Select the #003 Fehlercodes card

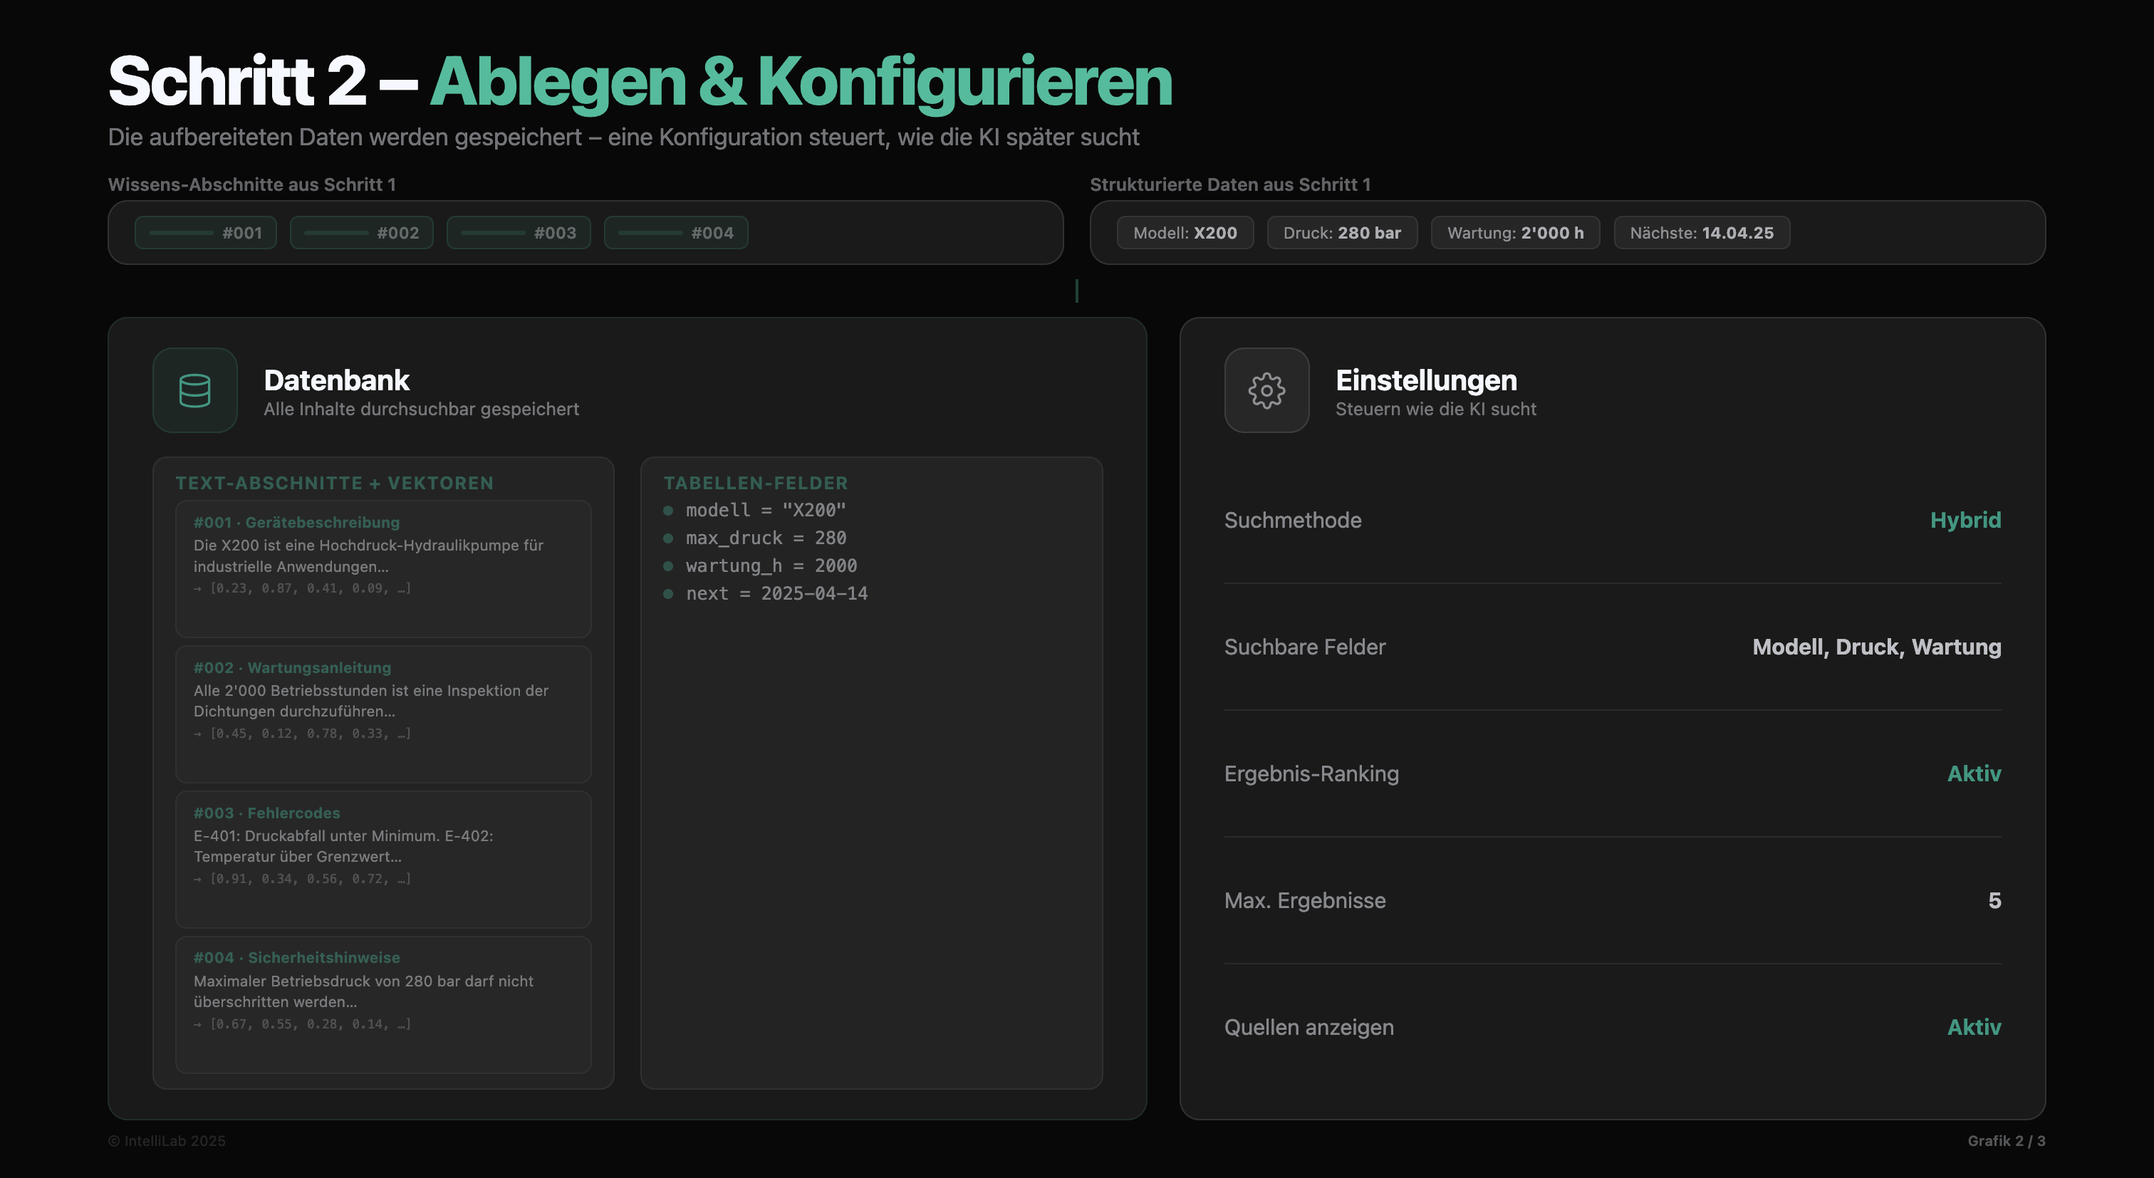(383, 859)
